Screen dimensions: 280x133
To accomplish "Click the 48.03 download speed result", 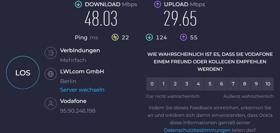I will (101, 19).
